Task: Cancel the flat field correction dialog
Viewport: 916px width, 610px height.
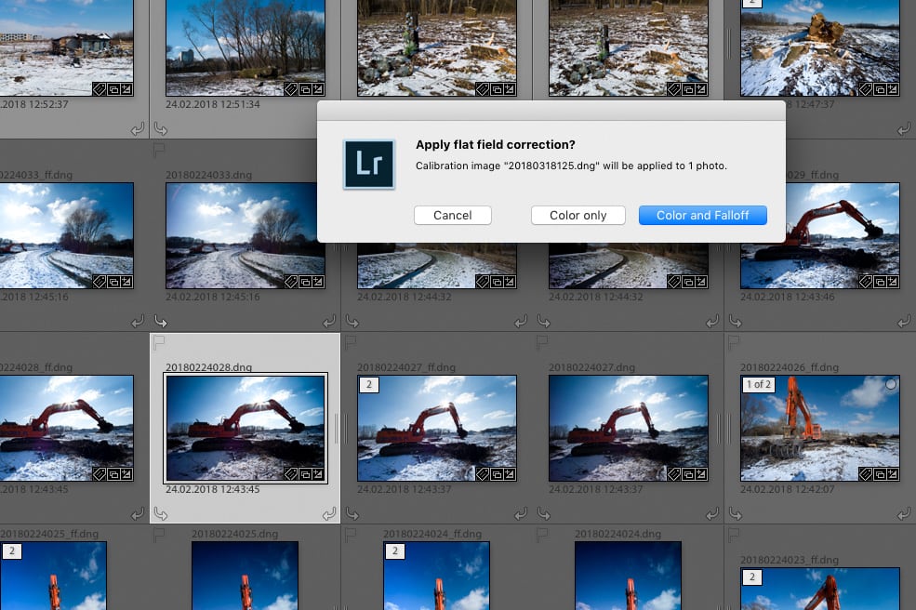Action: [x=452, y=215]
